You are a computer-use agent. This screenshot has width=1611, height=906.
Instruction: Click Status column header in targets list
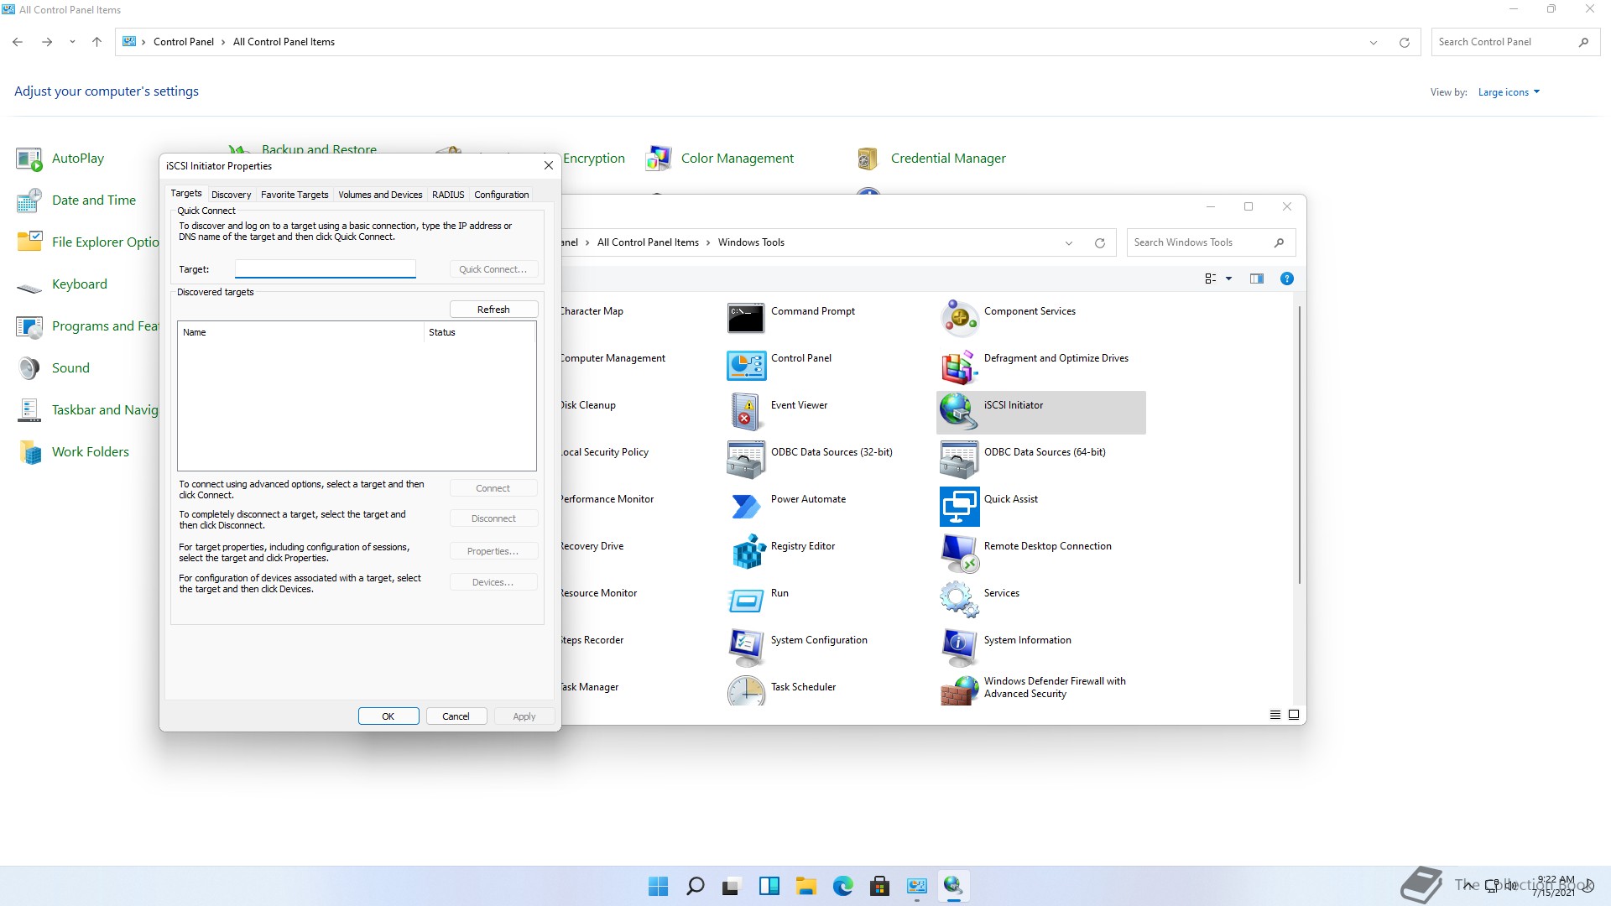pos(479,332)
